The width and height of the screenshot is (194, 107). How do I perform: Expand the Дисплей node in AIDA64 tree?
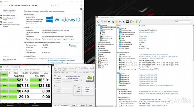pyautogui.click(x=97, y=48)
